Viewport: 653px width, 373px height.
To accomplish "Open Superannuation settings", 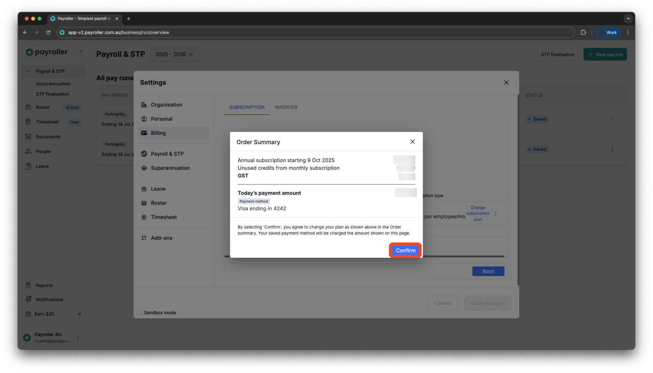I will (x=170, y=168).
